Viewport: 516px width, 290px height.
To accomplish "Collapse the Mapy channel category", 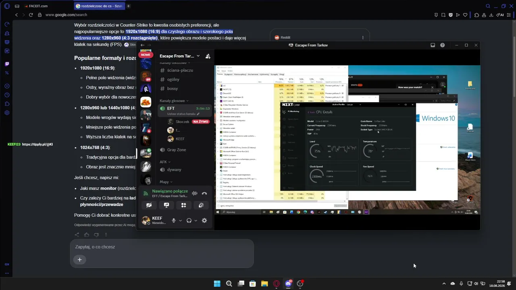I will pyautogui.click(x=166, y=182).
